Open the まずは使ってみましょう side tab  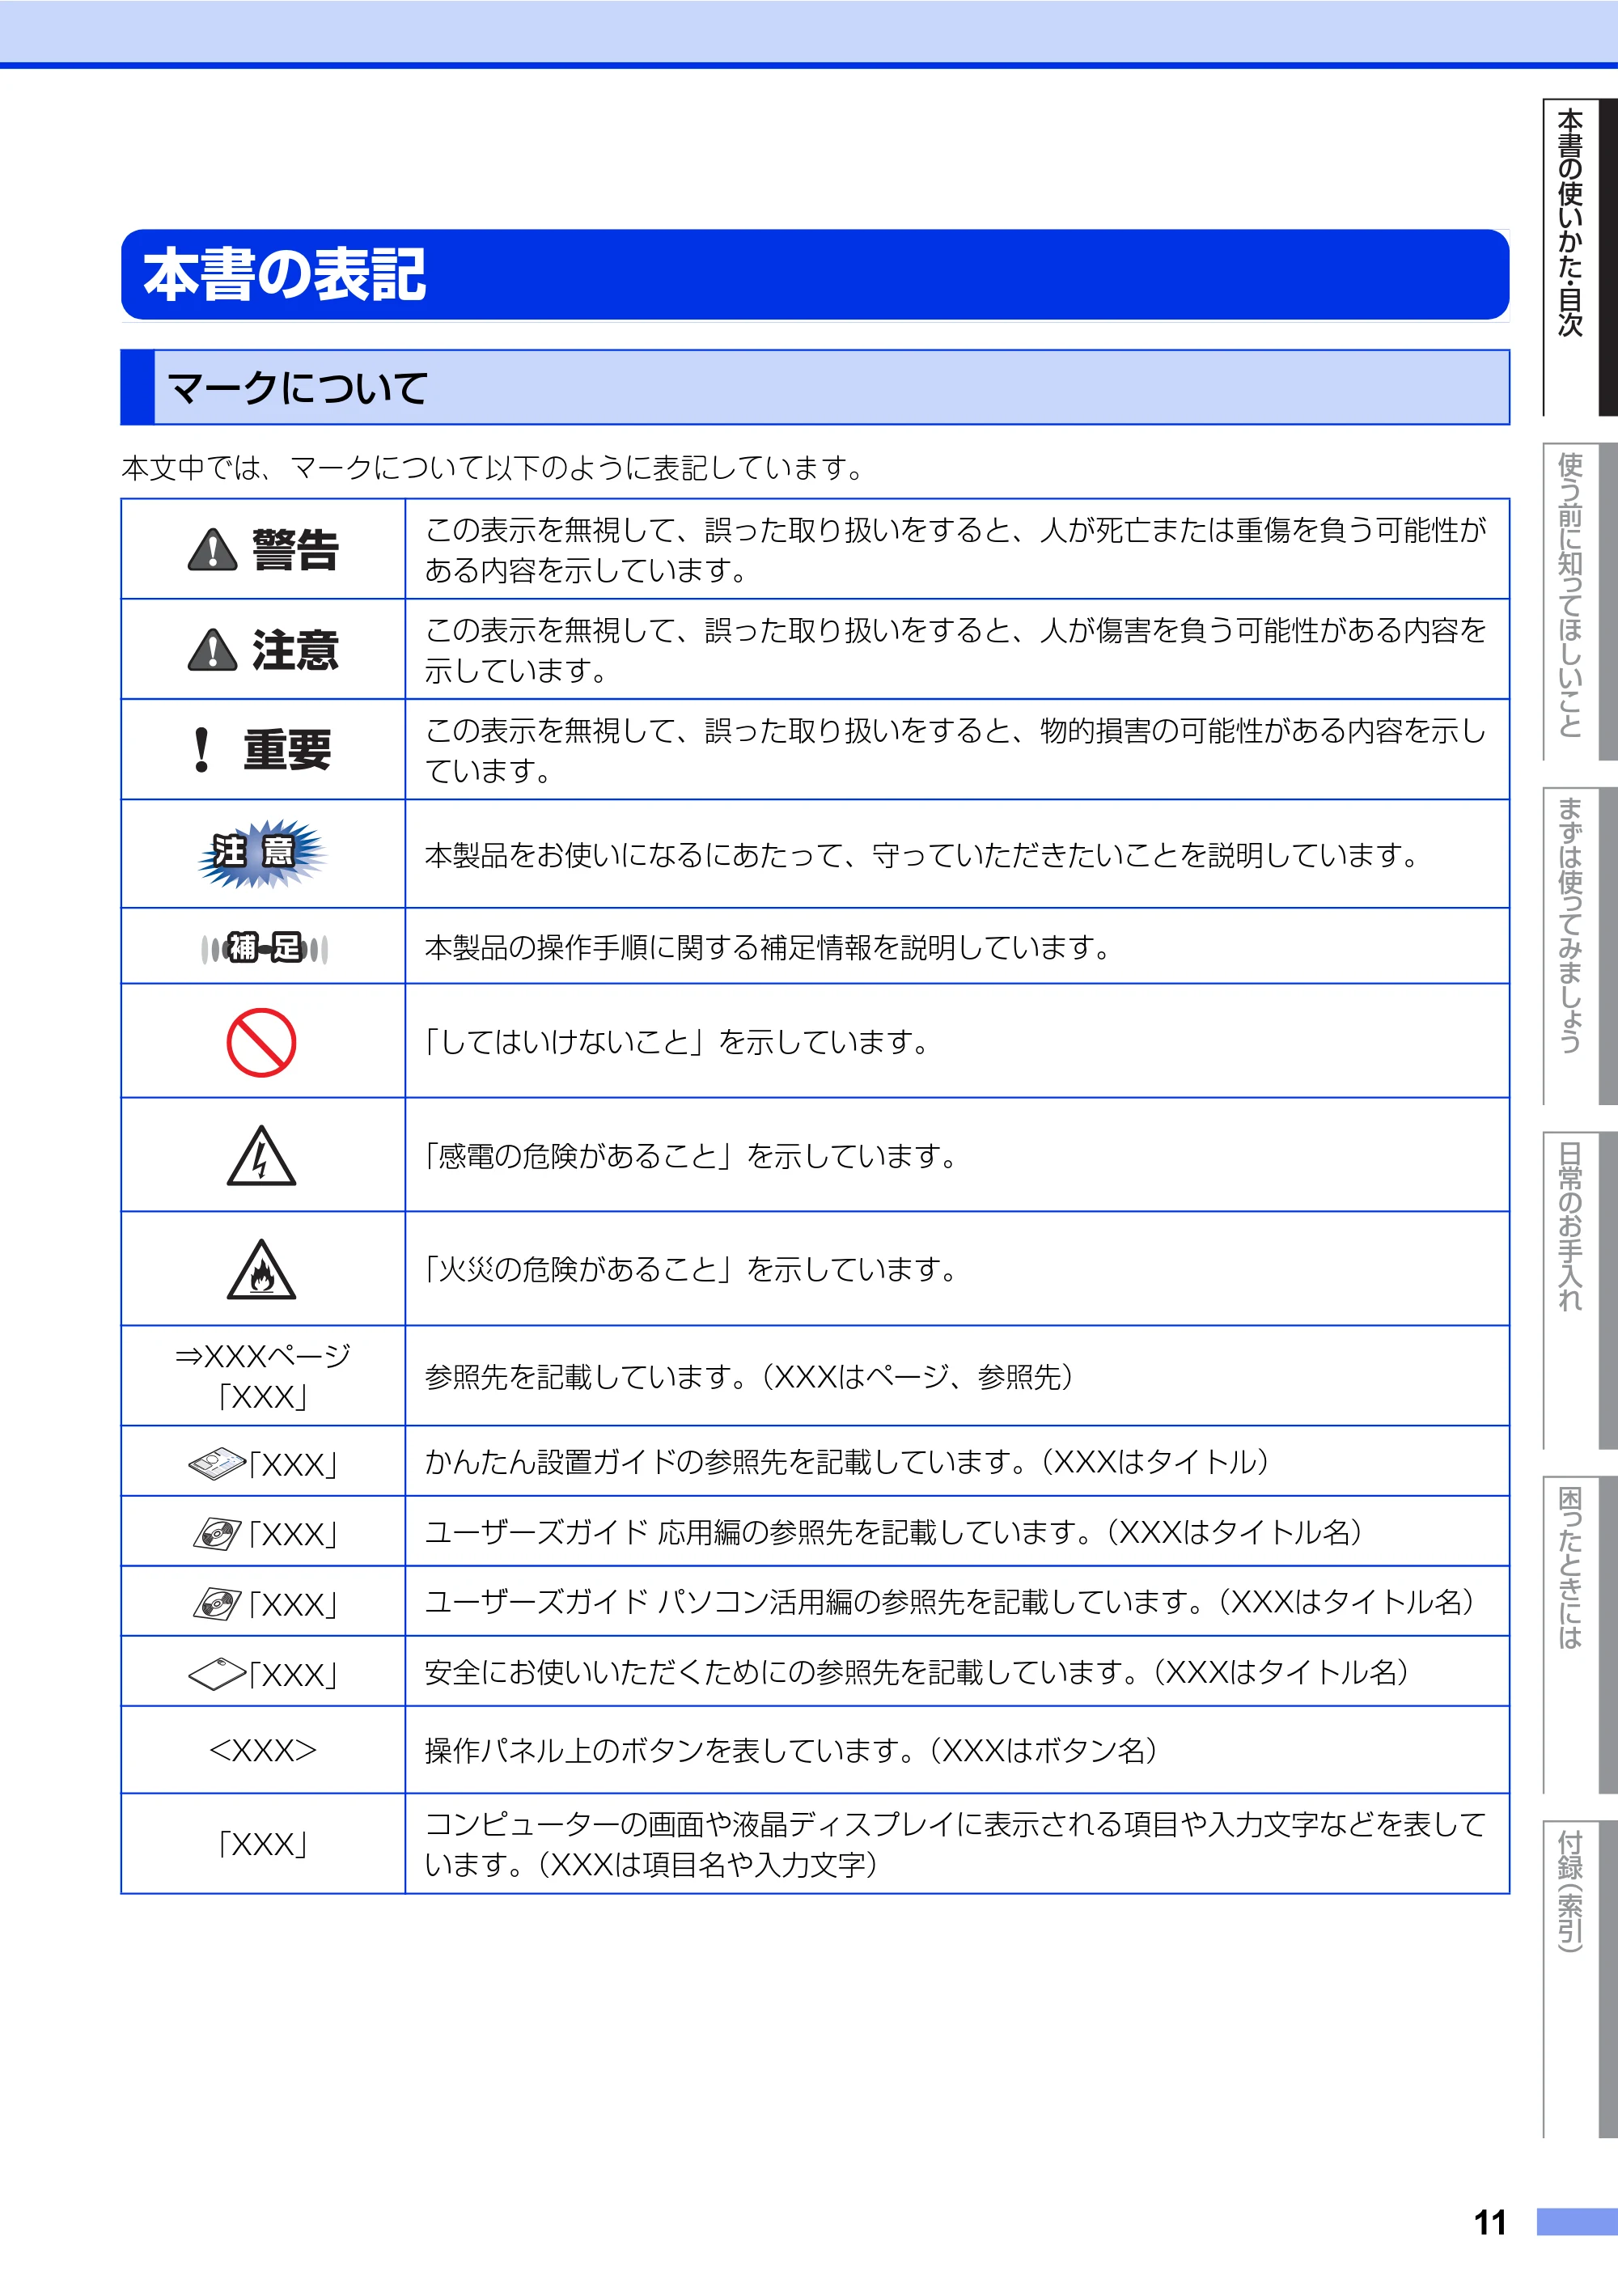(1579, 946)
